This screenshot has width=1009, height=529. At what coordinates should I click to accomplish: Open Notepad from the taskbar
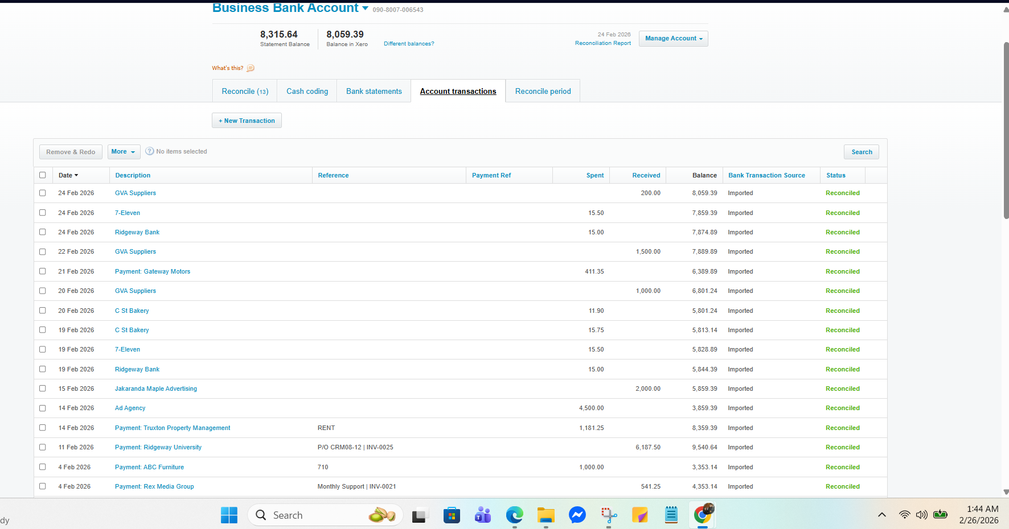coord(671,515)
